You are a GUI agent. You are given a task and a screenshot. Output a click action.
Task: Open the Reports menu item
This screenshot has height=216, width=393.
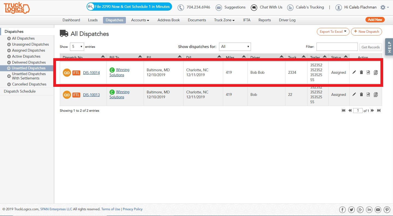(265, 20)
